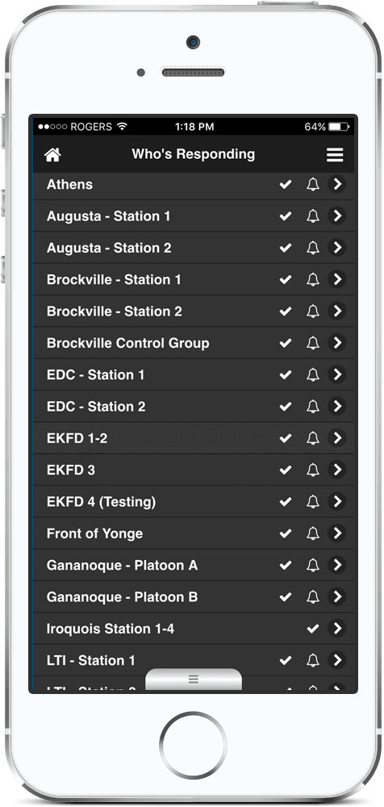This screenshot has height=807, width=384.
Task: Tap bell icon for Gananoque - Platoon B
Action: pos(313,597)
